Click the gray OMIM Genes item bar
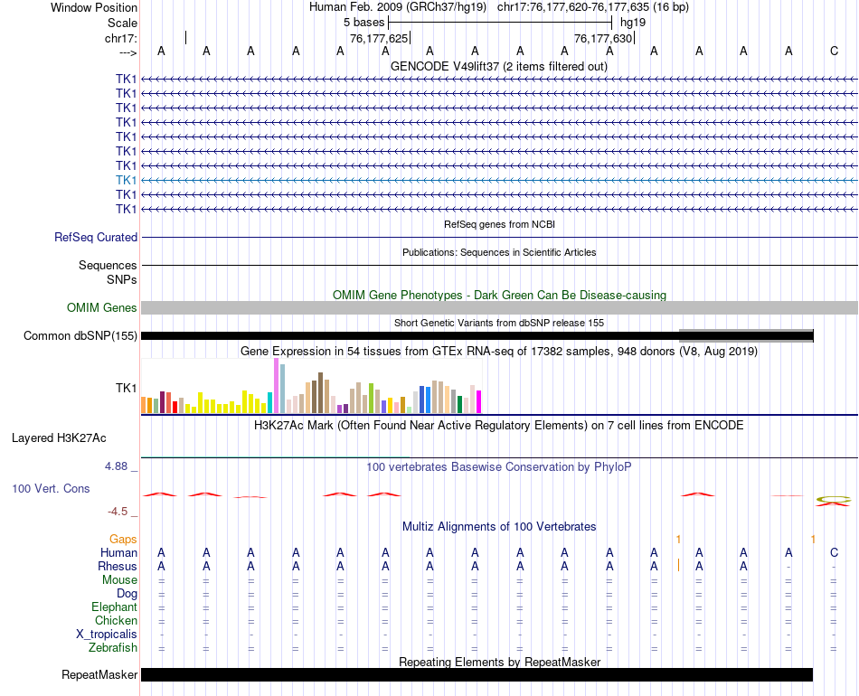This screenshot has width=859, height=696. click(x=499, y=307)
